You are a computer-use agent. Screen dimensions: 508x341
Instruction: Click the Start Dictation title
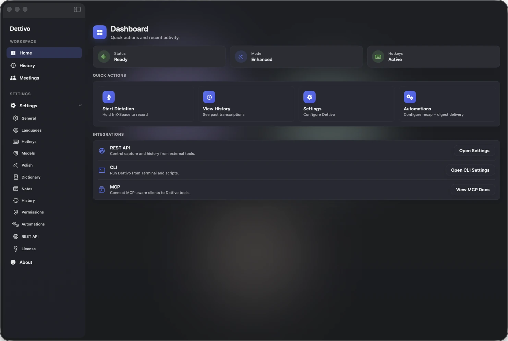118,109
